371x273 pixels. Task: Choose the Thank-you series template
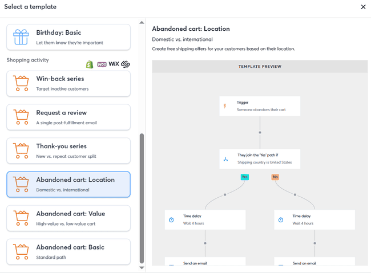point(68,150)
